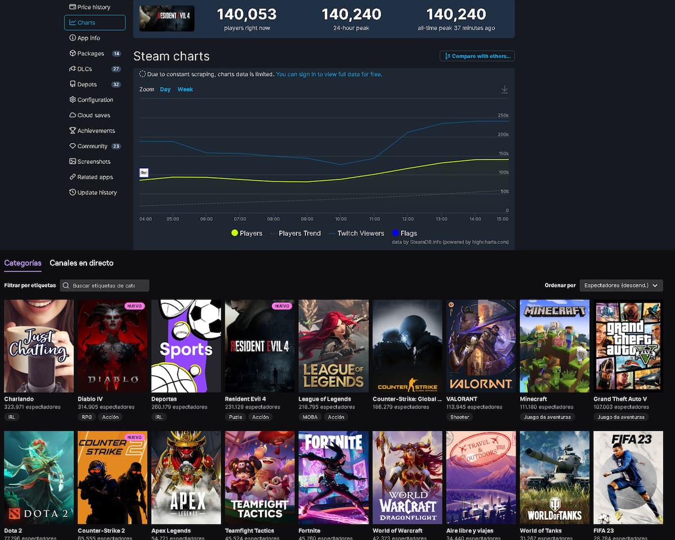
Task: Open the Fortnite category cover
Action: 334,478
